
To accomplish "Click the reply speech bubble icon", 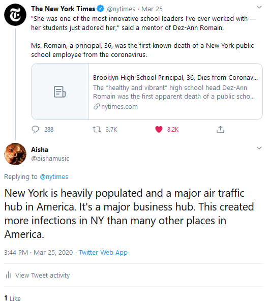I will point(35,129).
